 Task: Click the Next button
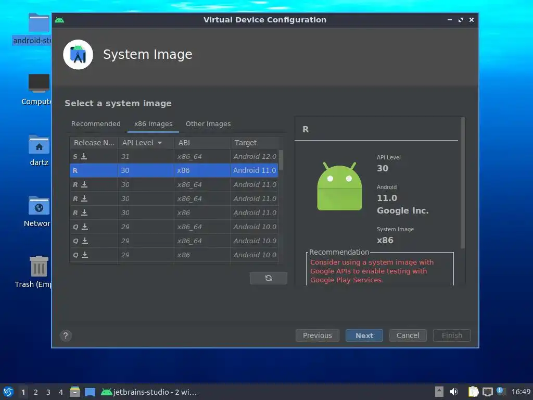coord(364,335)
